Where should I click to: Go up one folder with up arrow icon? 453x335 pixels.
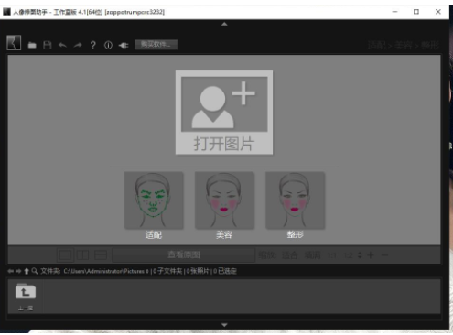coord(27,271)
